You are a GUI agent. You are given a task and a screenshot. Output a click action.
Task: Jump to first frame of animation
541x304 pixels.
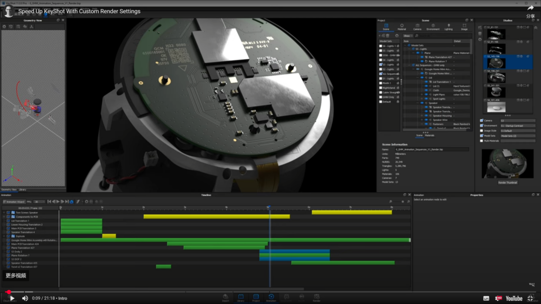click(x=49, y=202)
